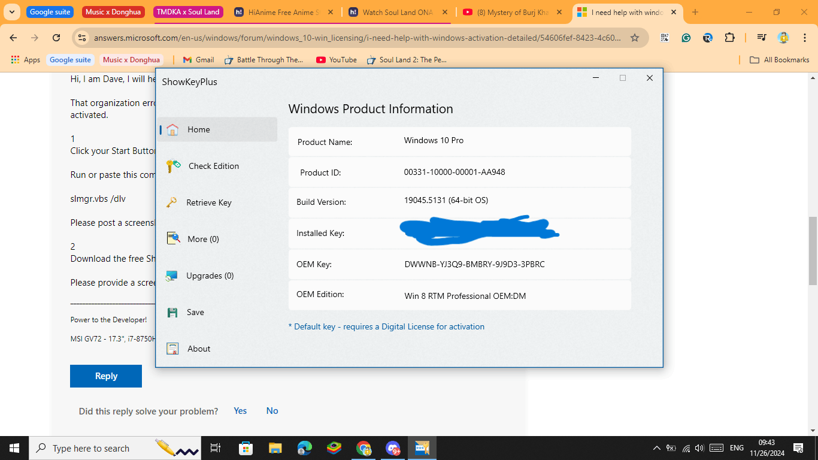The image size is (818, 460).
Task: Reload the current page
Action: click(56, 38)
